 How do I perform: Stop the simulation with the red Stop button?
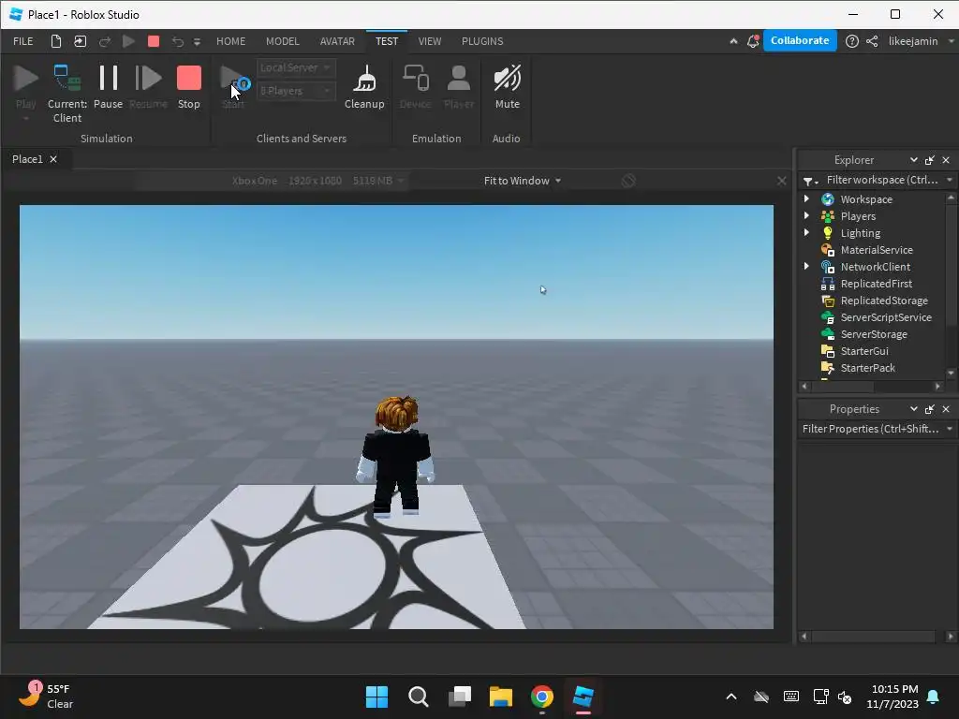pyautogui.click(x=188, y=87)
